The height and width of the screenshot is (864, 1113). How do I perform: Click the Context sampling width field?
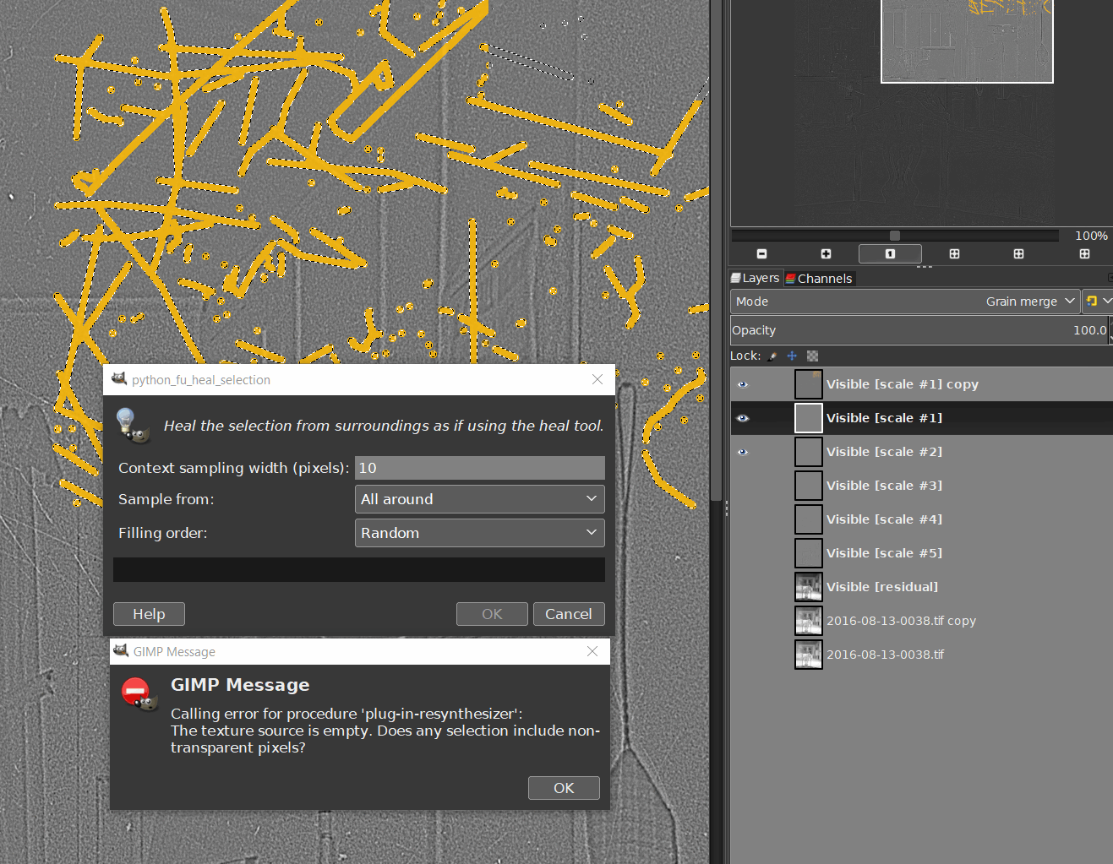(x=479, y=468)
